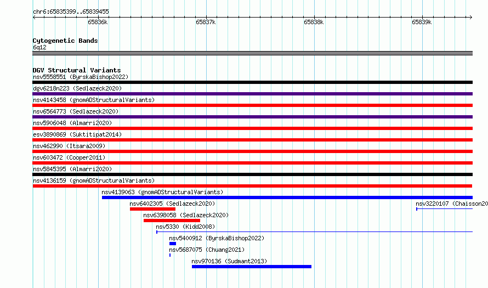The width and height of the screenshot is (488, 288).
Task: Click the nsv6564773 (Sedlazeck2020) label
Action: coord(76,111)
